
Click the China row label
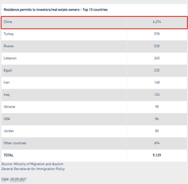pyautogui.click(x=8, y=22)
